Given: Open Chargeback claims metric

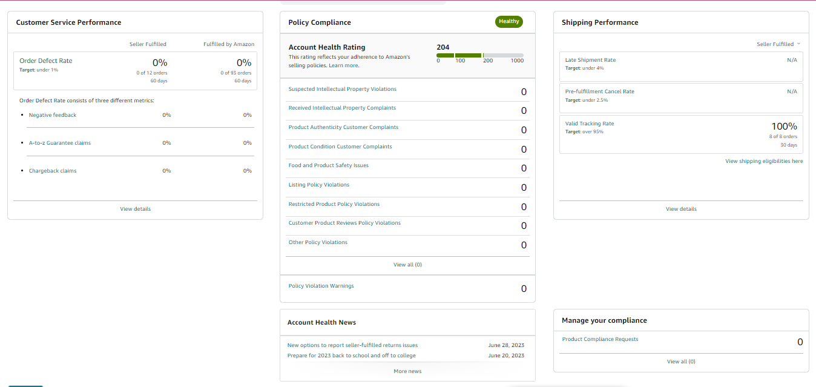Looking at the screenshot, I should [53, 171].
